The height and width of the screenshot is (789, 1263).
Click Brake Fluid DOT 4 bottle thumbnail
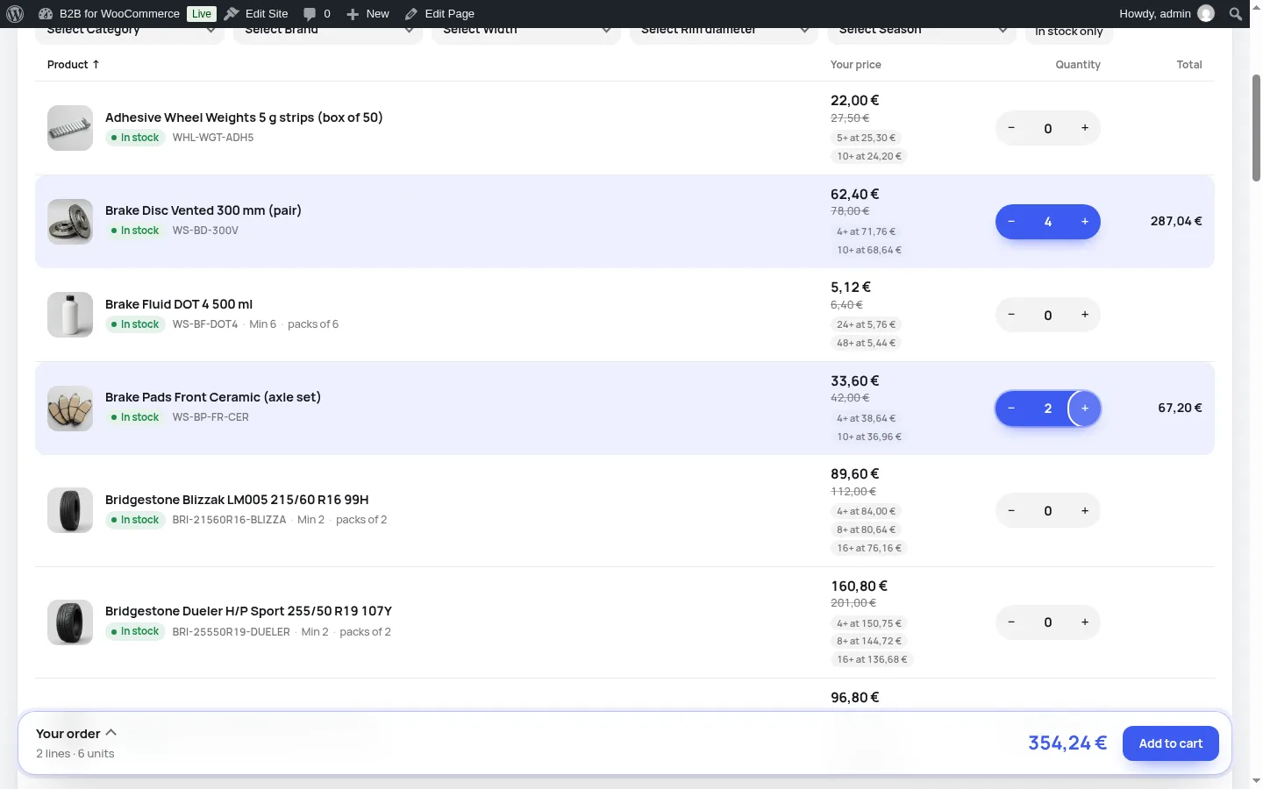click(70, 315)
